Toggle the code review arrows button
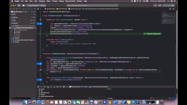 pyautogui.click(x=160, y=6)
